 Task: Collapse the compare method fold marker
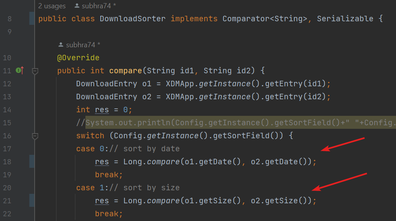(x=35, y=71)
